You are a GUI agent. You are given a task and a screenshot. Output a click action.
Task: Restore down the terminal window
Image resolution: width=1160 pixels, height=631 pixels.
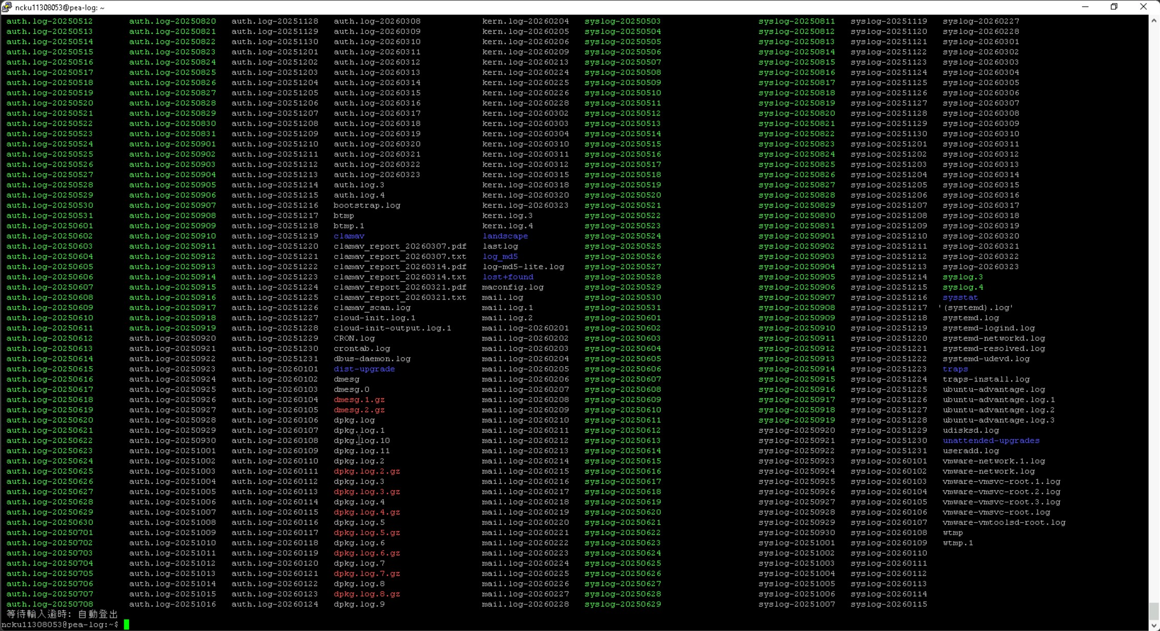click(1114, 7)
